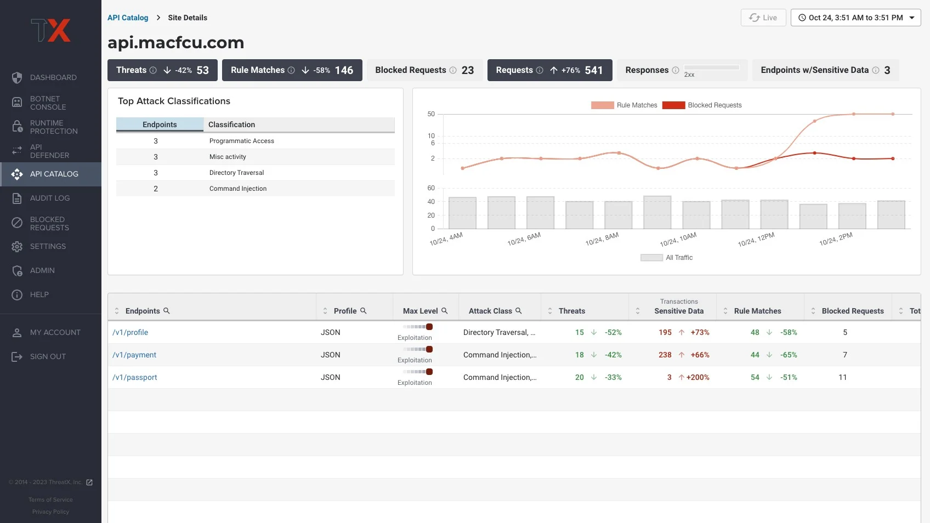
Task: Sort table by Rule Matches arrows
Action: (x=725, y=311)
